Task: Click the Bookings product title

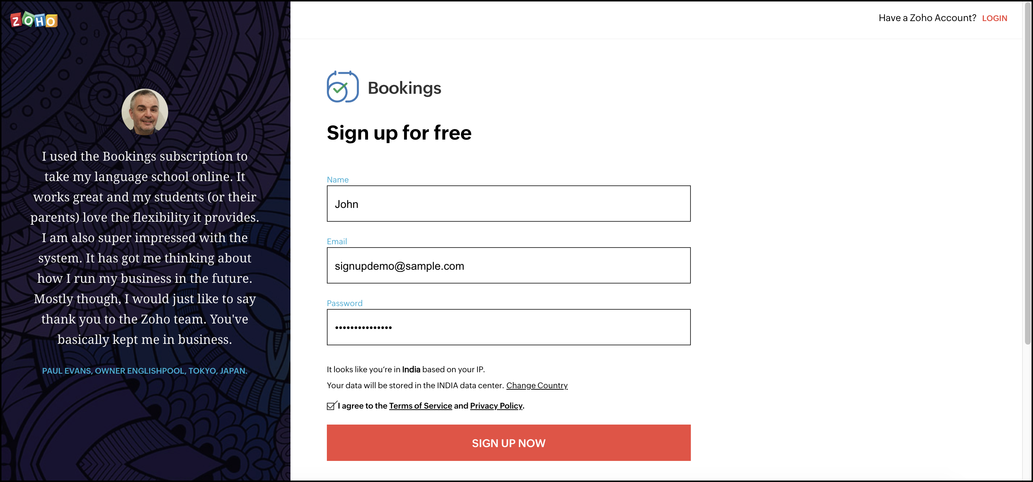Action: [x=404, y=88]
